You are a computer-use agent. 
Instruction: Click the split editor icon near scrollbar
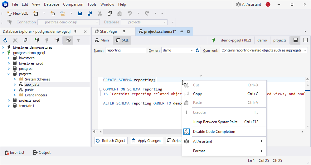308,80
